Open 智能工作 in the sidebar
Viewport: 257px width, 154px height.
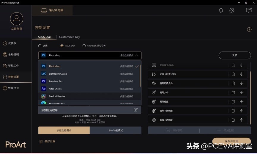pyautogui.click(x=16, y=66)
